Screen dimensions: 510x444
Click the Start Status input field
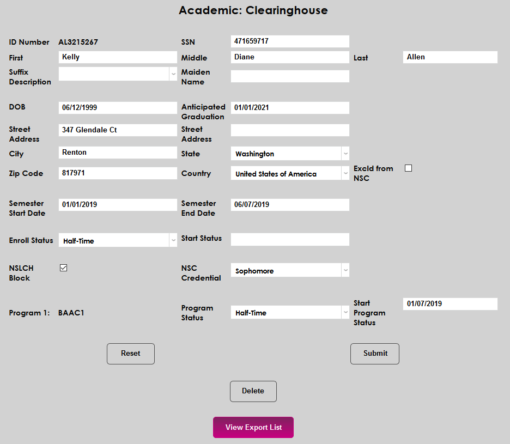click(289, 239)
